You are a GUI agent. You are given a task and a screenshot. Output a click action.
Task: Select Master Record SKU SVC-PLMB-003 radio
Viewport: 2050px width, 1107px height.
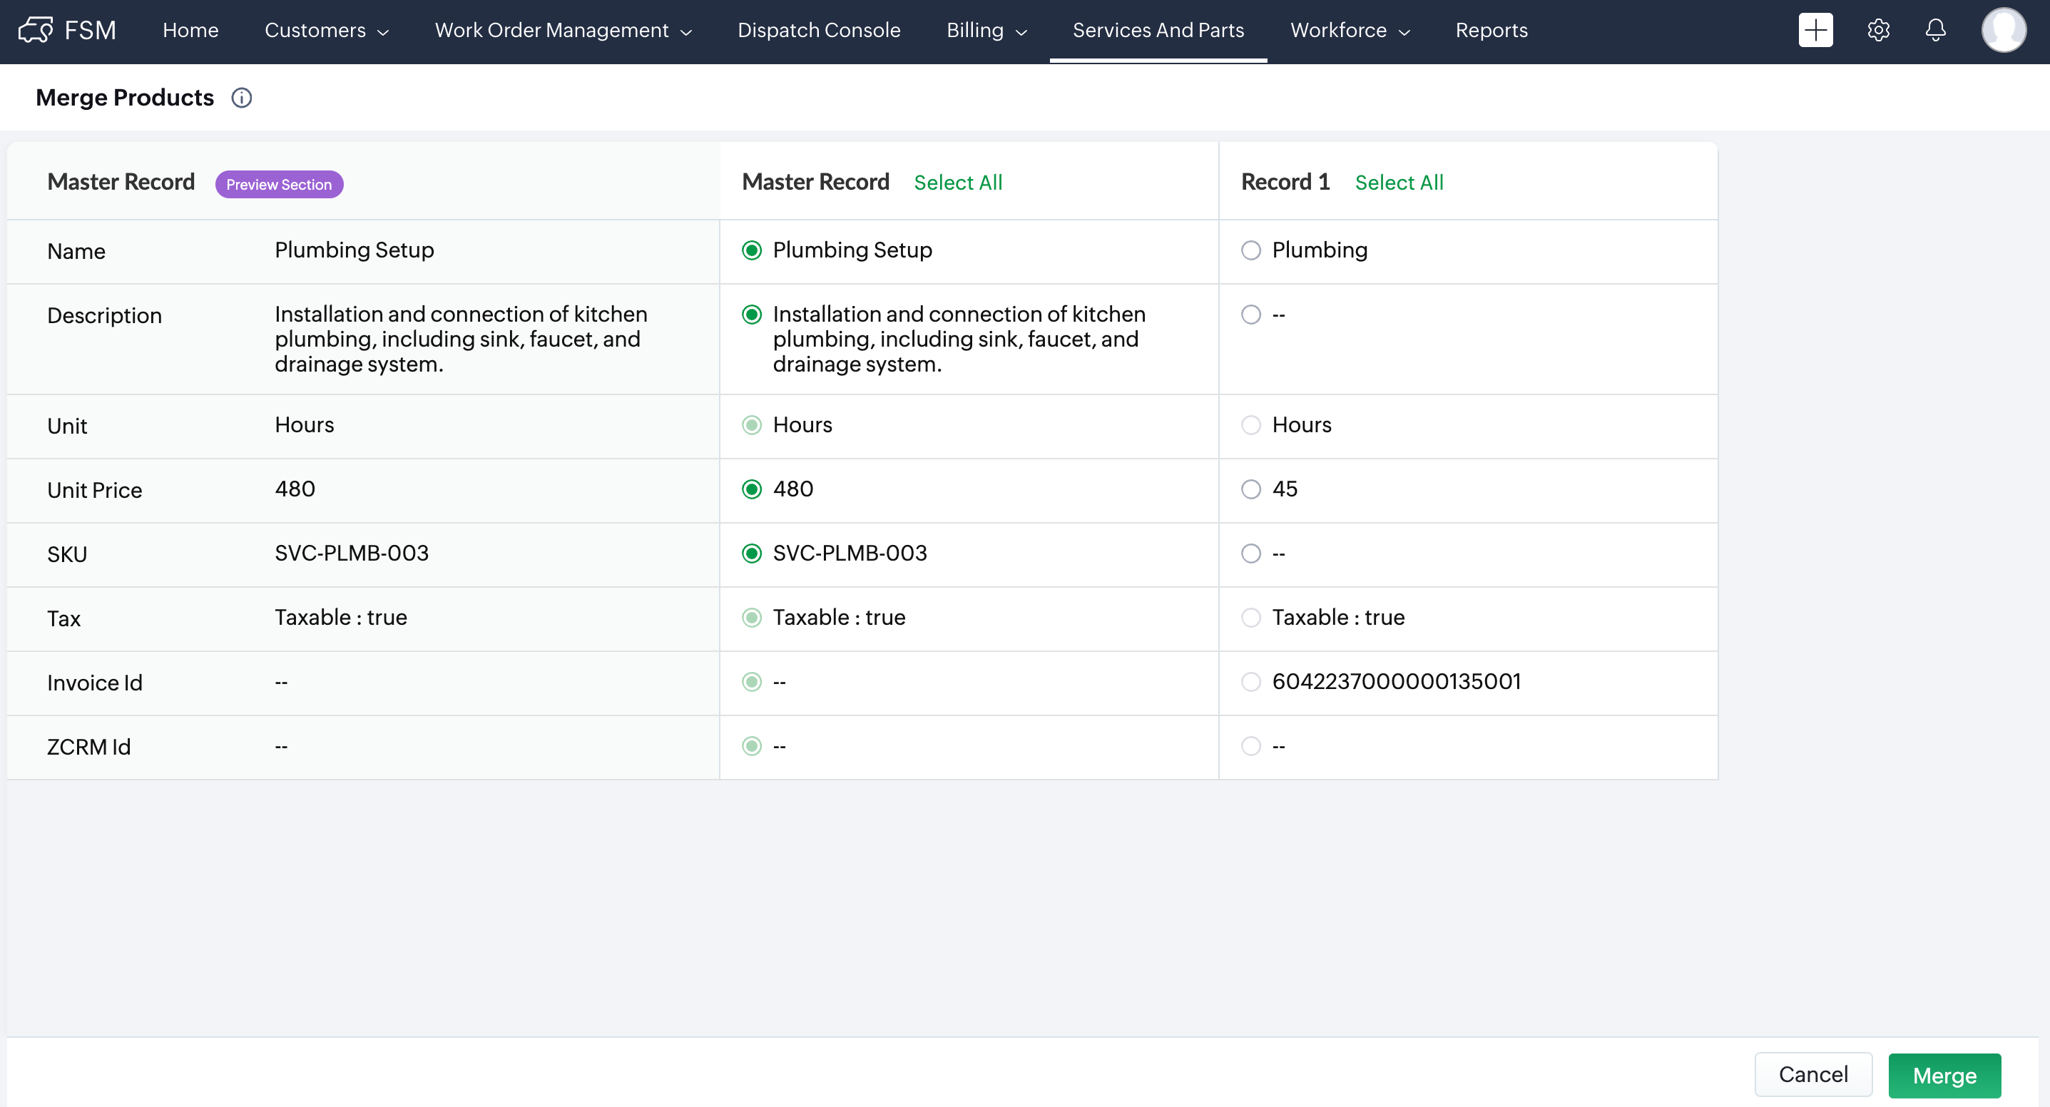(x=751, y=554)
